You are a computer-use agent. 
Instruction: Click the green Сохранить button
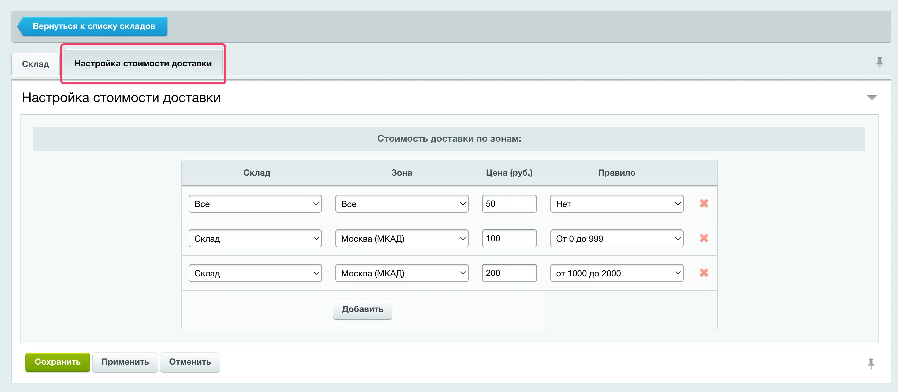[x=58, y=362]
